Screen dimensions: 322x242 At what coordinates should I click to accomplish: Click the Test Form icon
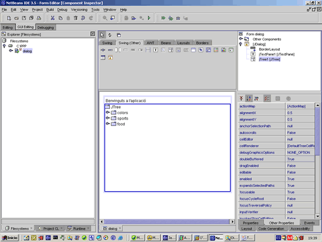coord(119,35)
